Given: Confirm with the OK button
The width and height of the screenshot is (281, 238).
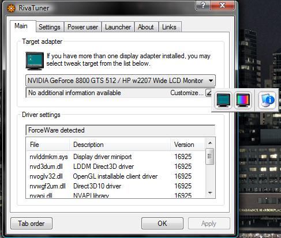Looking at the screenshot, I should coord(162,224).
